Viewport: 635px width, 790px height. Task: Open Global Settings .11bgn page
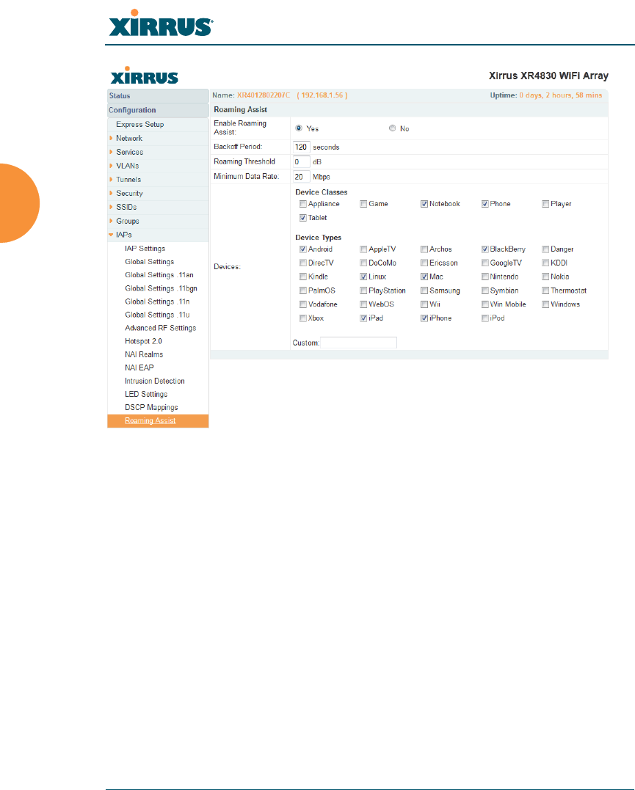(x=161, y=288)
